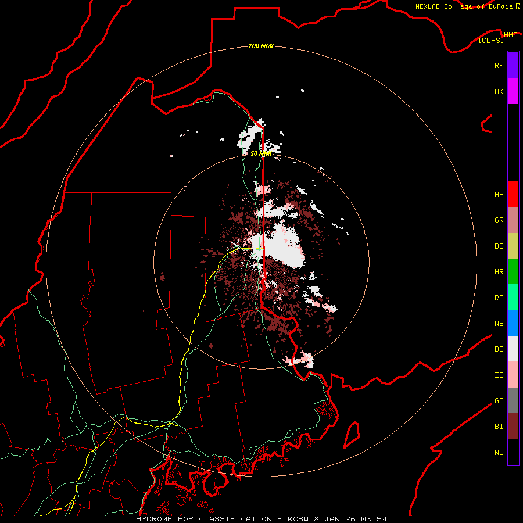
Task: Click the 50 NMI range ring label
Action: coord(261,153)
